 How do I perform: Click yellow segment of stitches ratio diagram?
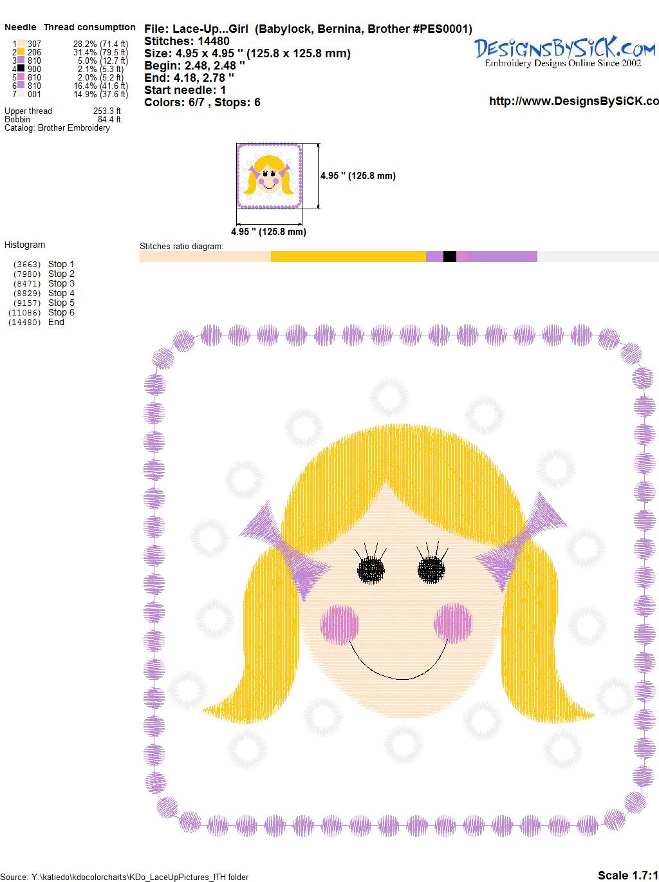[348, 257]
